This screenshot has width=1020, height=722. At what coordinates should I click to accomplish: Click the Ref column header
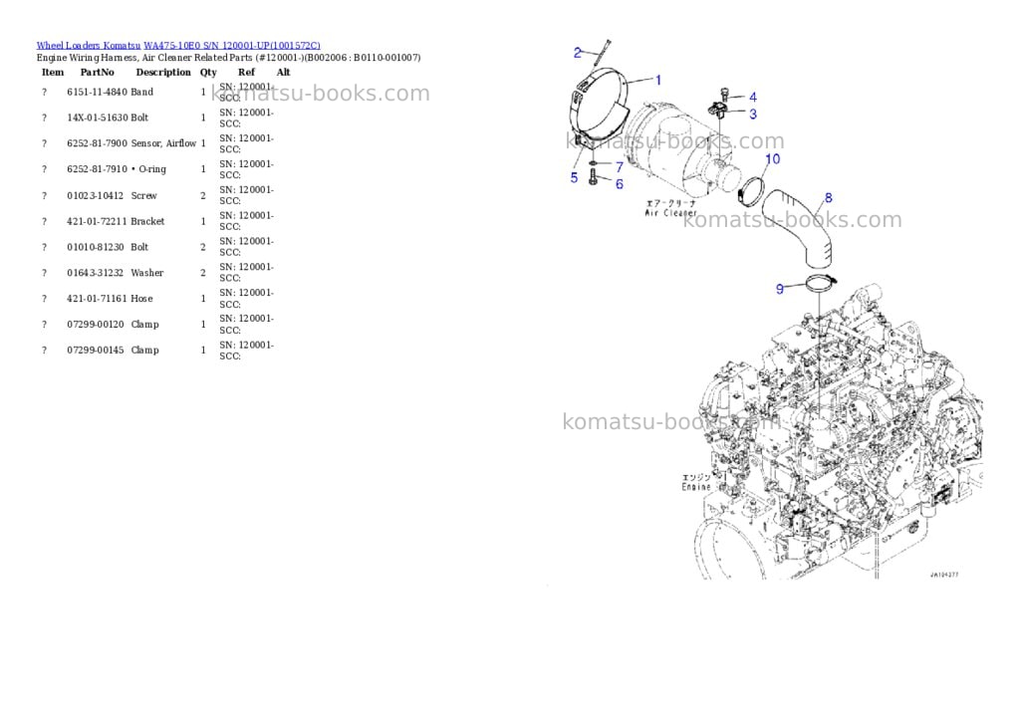pos(247,72)
